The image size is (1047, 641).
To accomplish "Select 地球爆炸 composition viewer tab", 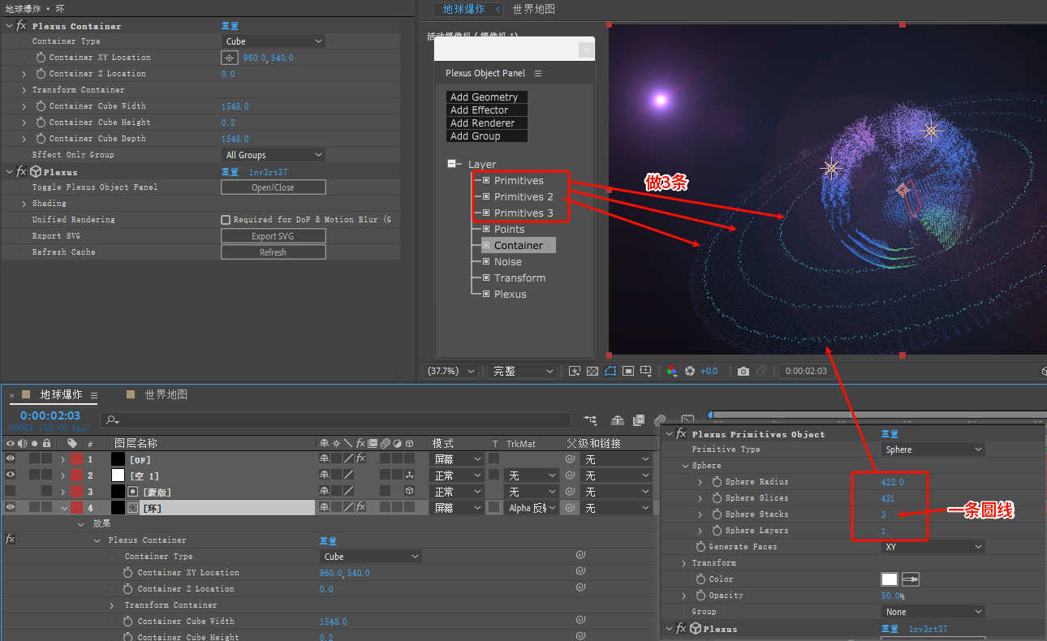I will 463,9.
